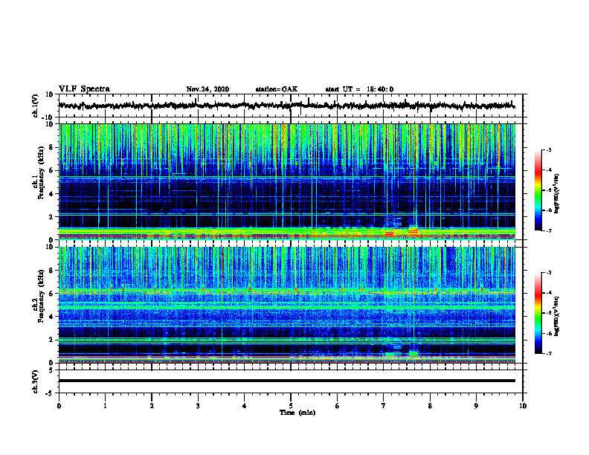This screenshot has height=455, width=589.
Task: Click the ch.1 spectrogram plot area
Action: (287, 181)
